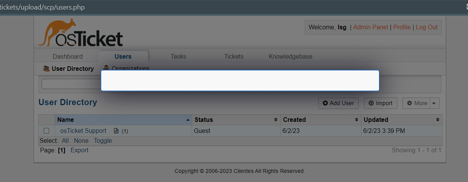Click the 6/2/23 created date cell
The image size is (468, 182).
click(321, 131)
